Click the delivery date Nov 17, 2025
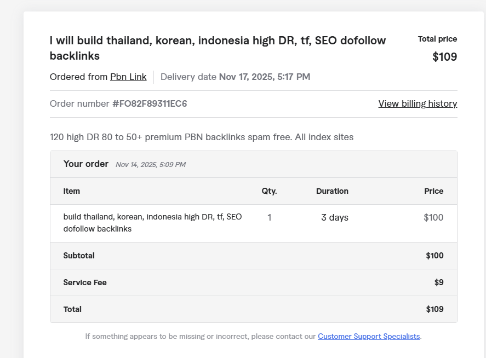Image resolution: width=486 pixels, height=358 pixels. point(264,77)
